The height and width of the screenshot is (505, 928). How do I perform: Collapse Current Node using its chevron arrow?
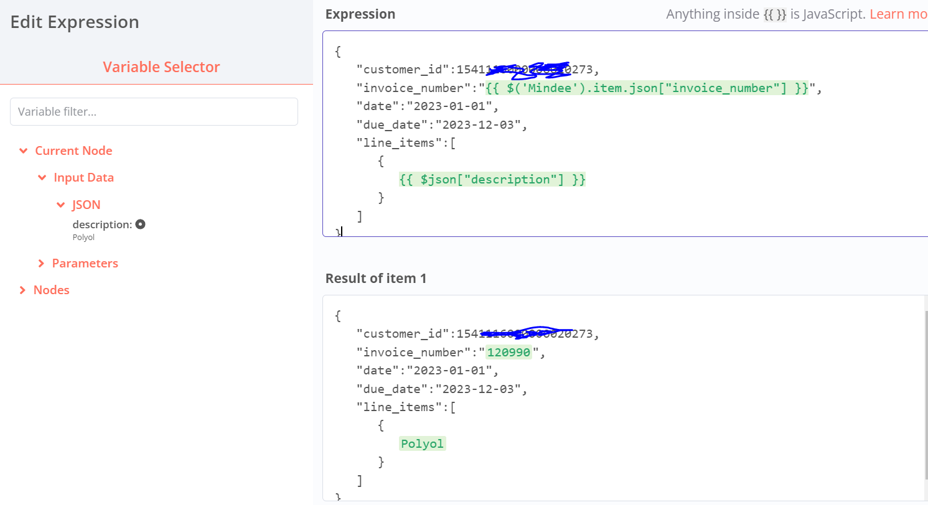click(x=23, y=151)
